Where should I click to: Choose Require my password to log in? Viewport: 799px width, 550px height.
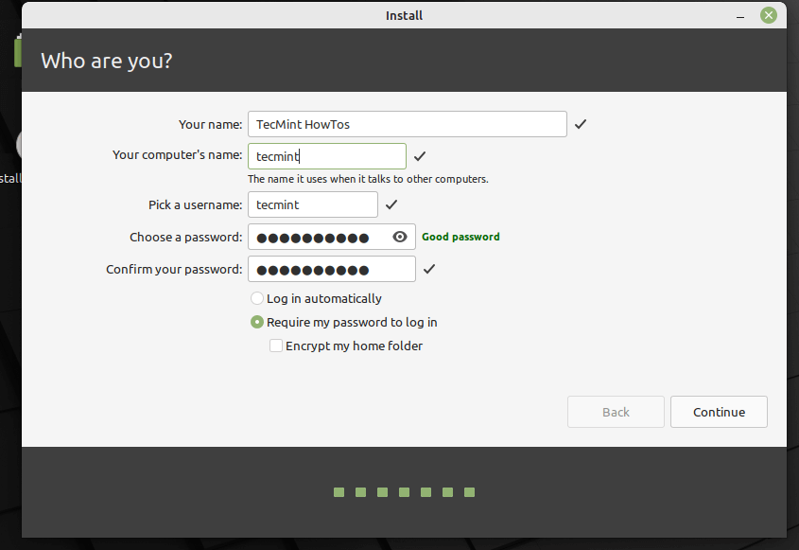tap(257, 322)
